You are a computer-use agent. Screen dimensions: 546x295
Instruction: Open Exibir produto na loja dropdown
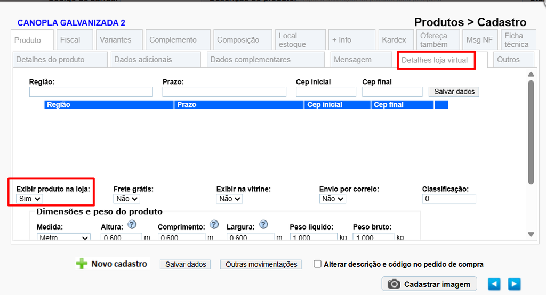coord(29,199)
